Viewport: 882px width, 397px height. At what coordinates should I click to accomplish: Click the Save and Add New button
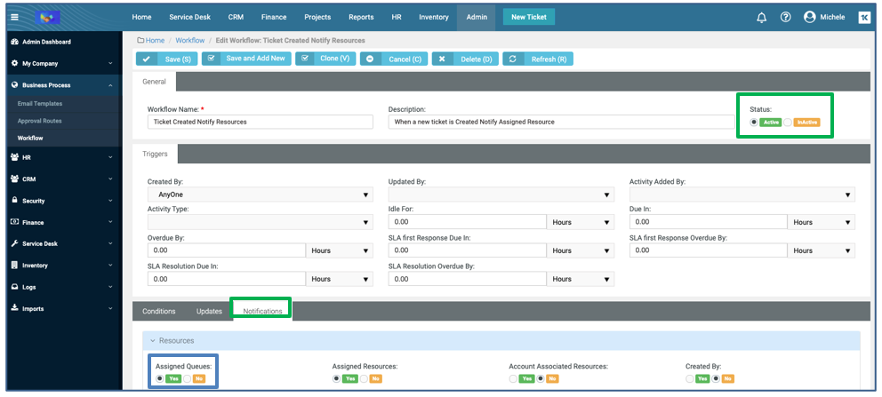(x=246, y=59)
